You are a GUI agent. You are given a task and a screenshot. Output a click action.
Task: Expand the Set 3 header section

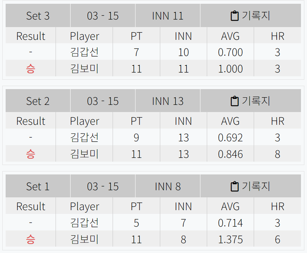click(38, 15)
